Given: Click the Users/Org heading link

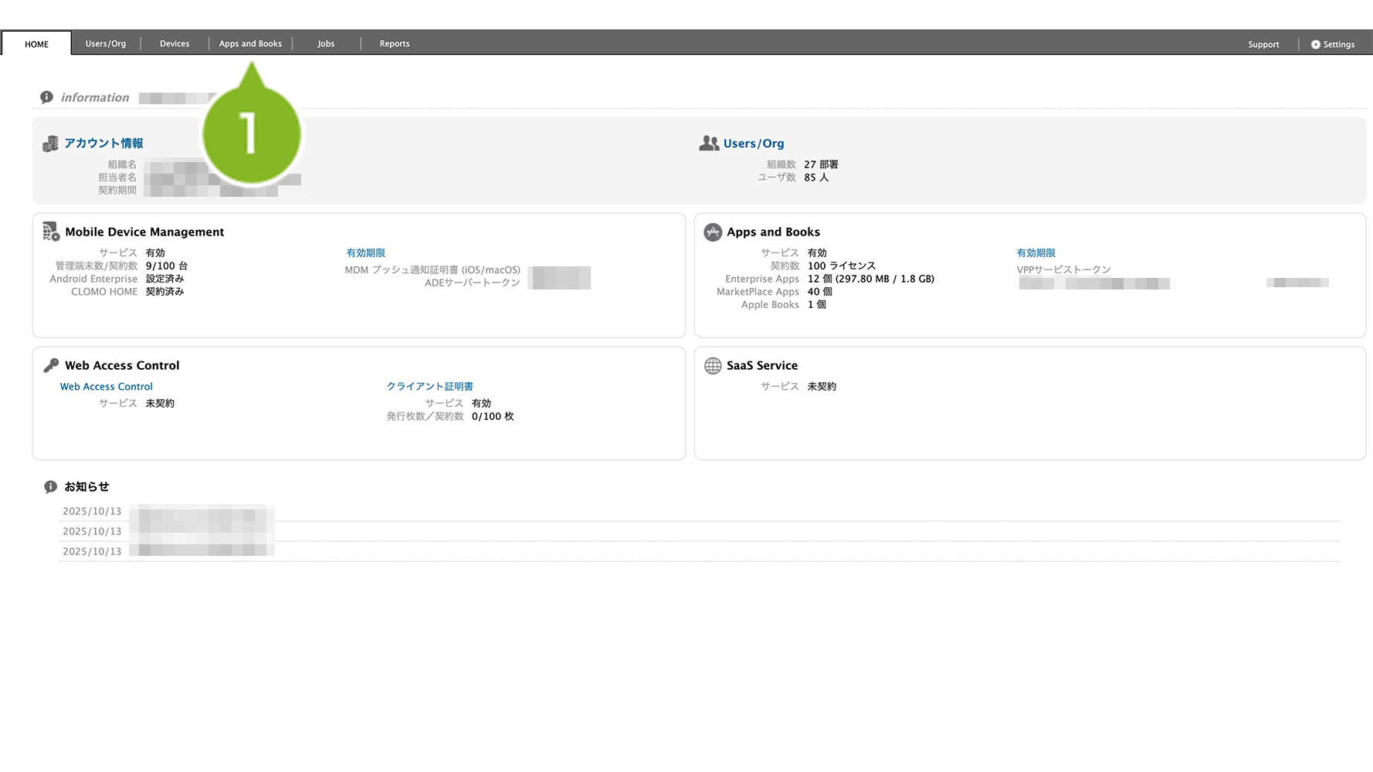Looking at the screenshot, I should point(753,144).
